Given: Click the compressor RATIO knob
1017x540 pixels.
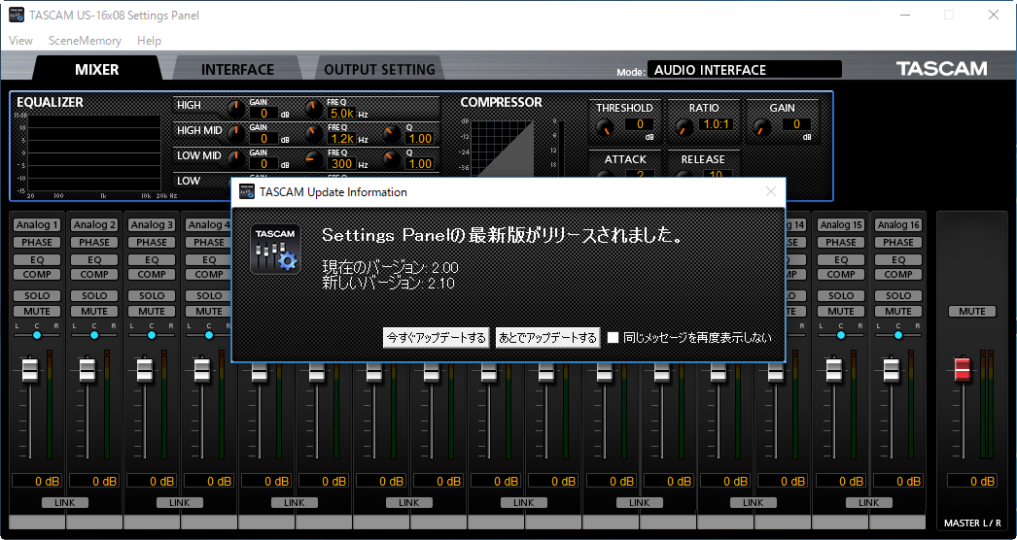Looking at the screenshot, I should click(x=684, y=128).
